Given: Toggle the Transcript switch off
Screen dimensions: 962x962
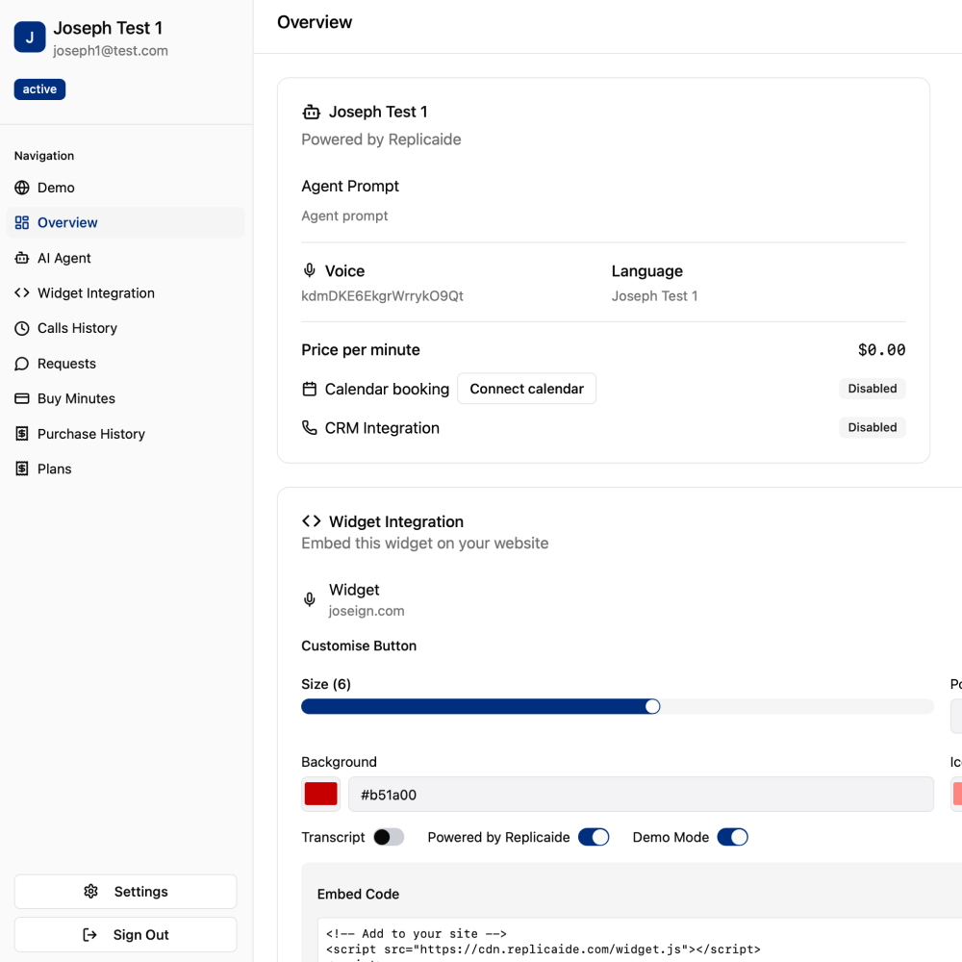Looking at the screenshot, I should click(390, 837).
